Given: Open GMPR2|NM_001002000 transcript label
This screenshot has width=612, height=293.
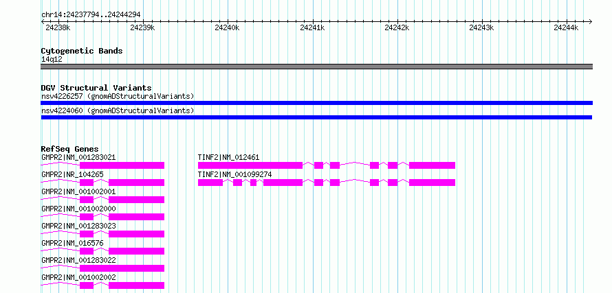Looking at the screenshot, I should tap(78, 209).
